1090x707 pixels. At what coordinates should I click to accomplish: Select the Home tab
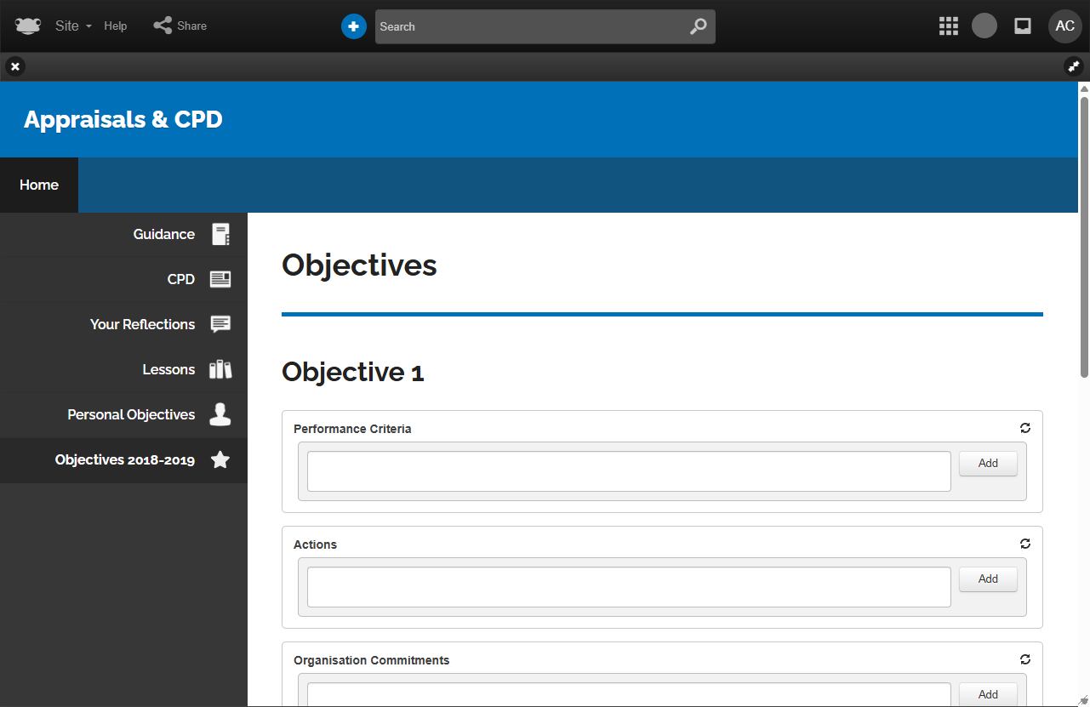pyautogui.click(x=39, y=185)
